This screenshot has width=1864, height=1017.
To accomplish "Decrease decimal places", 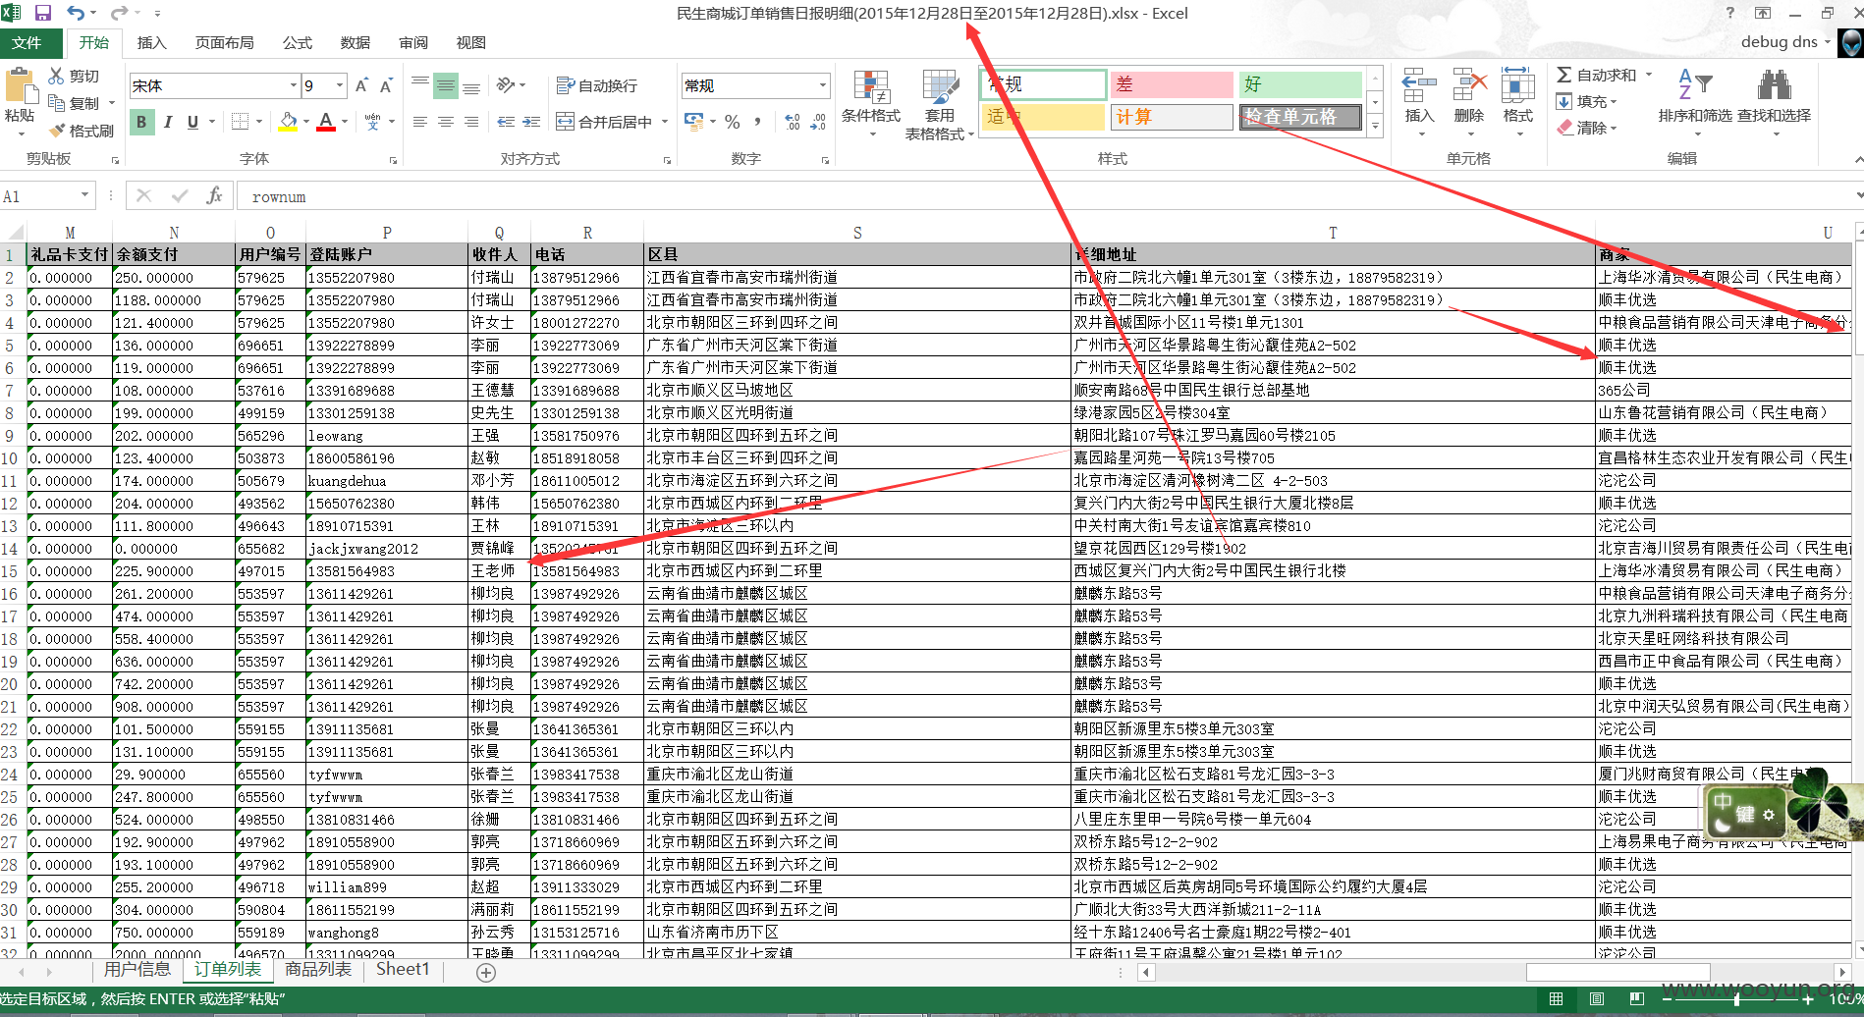I will [x=818, y=122].
